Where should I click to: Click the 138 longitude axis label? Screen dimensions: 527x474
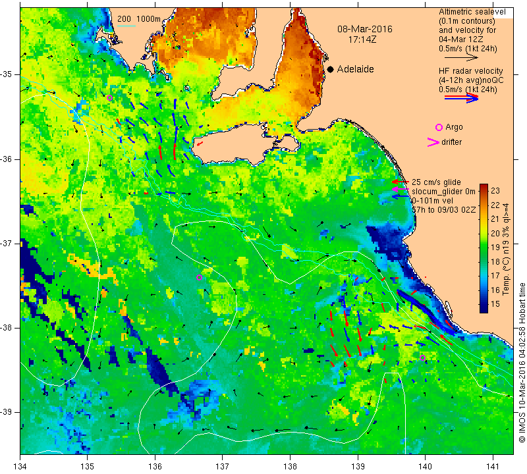pyautogui.click(x=290, y=466)
